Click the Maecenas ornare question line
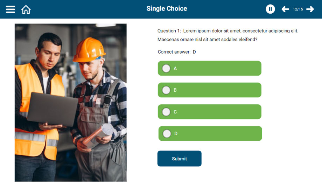The image size is (322, 189). (x=207, y=40)
